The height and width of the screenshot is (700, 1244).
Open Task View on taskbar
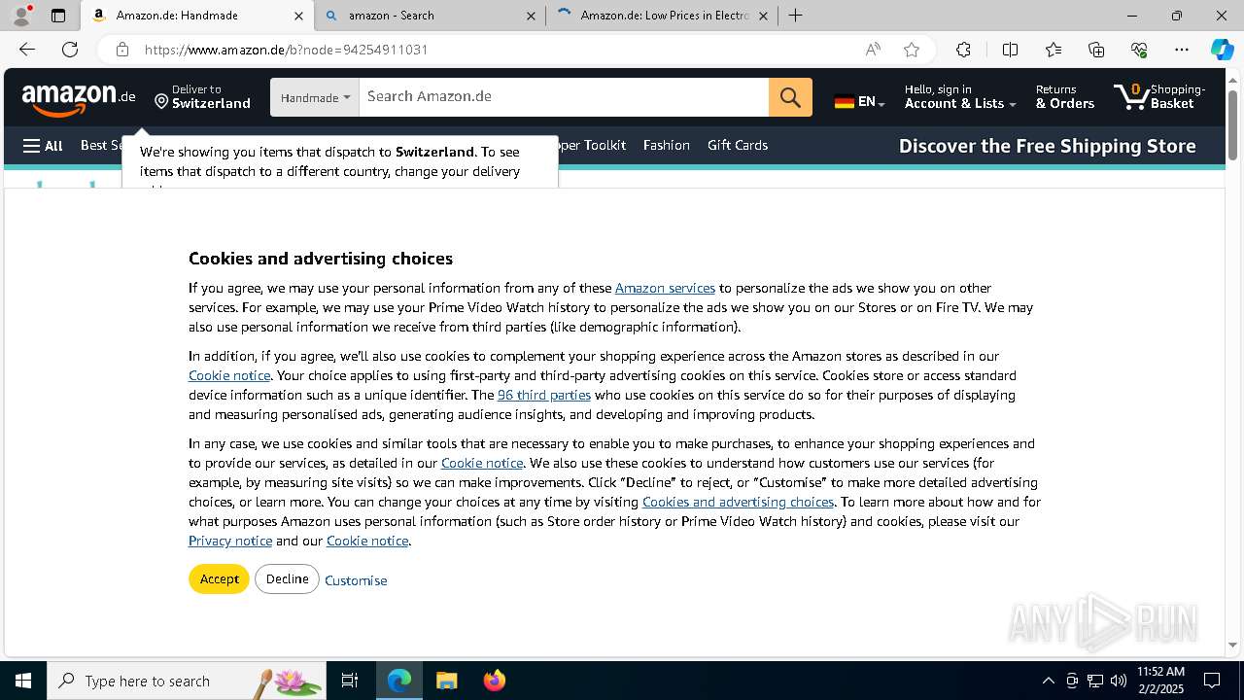tap(350, 681)
